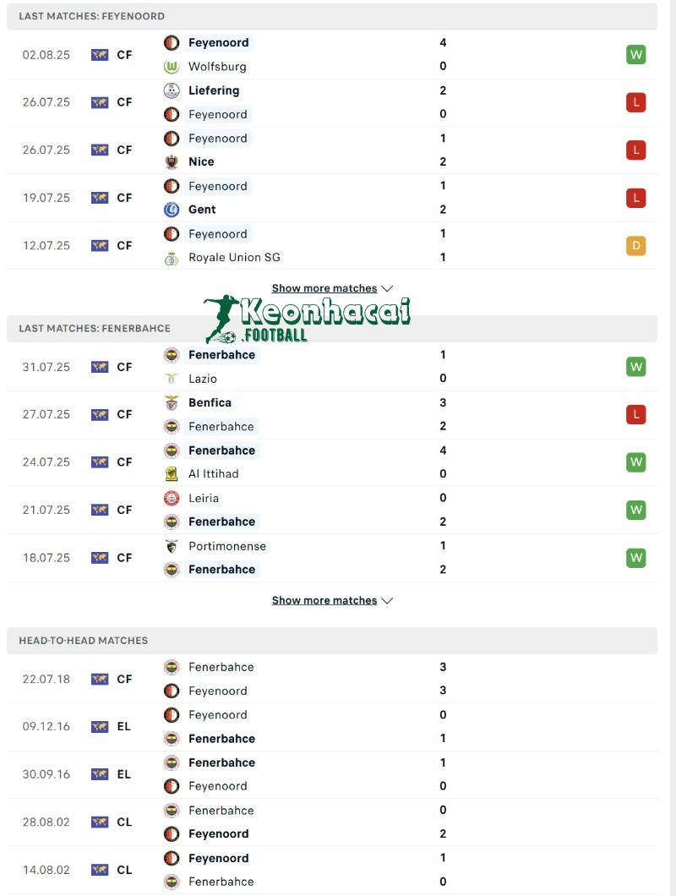Image resolution: width=676 pixels, height=896 pixels.
Task: Click the chevron next to Show more matches
Action: (387, 288)
